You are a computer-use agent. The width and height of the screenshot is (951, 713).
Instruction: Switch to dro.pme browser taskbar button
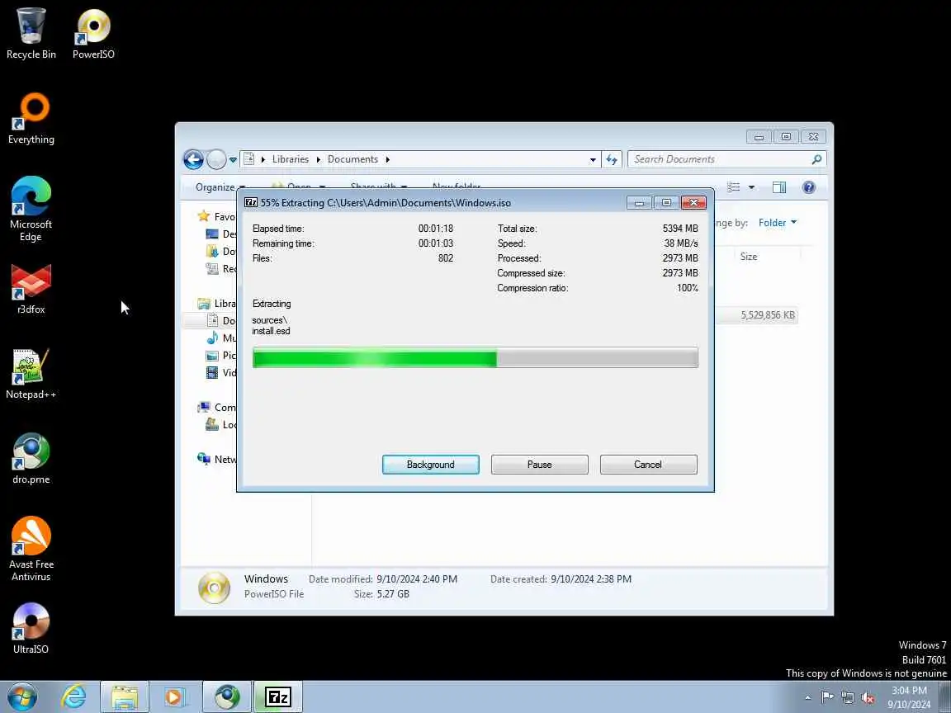(x=227, y=697)
